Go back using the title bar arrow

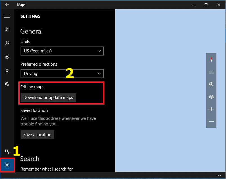[7, 5]
